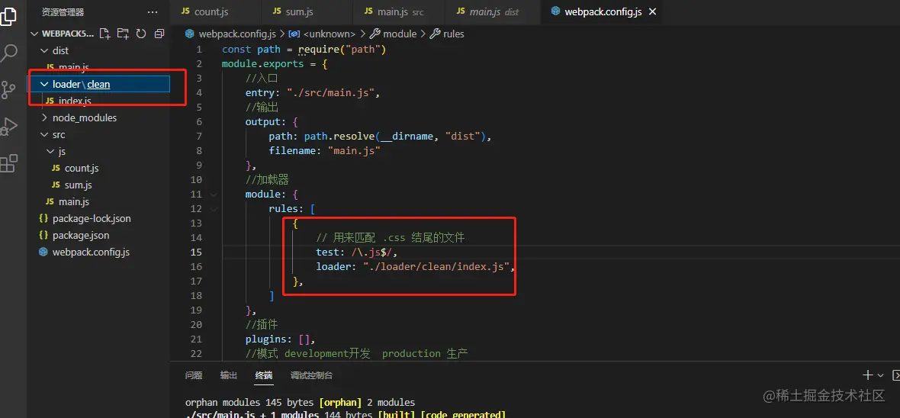Screen dimensions: 900x418
Task: Open the Extensions activity bar icon
Action: pos(8,164)
